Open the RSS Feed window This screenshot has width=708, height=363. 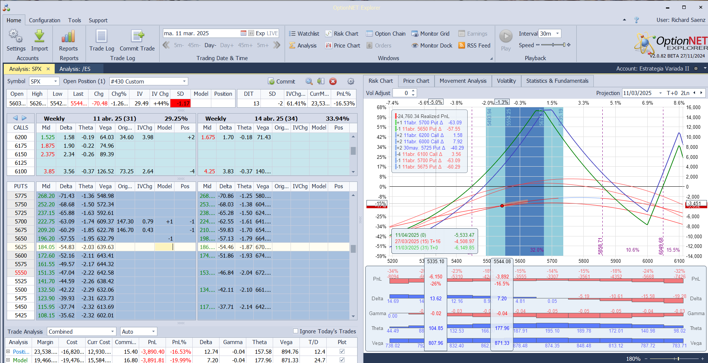point(474,45)
